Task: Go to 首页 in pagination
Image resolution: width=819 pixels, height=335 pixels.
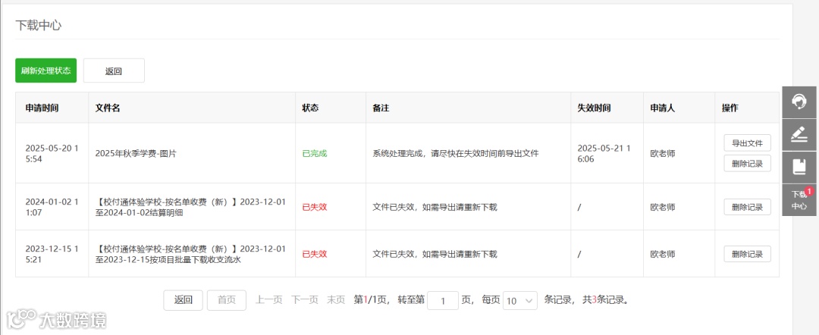Action: pos(227,300)
